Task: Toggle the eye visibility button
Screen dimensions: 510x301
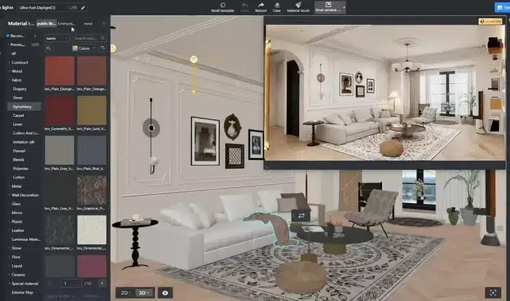Action: coord(165,292)
